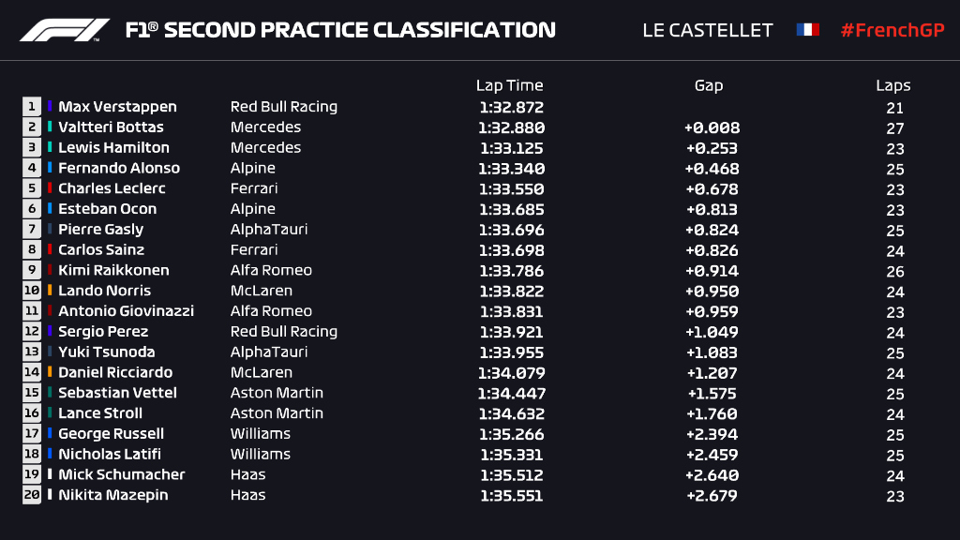Select the LE CASTELLET location text
The height and width of the screenshot is (540, 960).
(x=707, y=30)
